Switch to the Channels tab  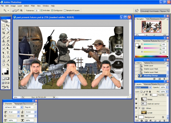147,84
